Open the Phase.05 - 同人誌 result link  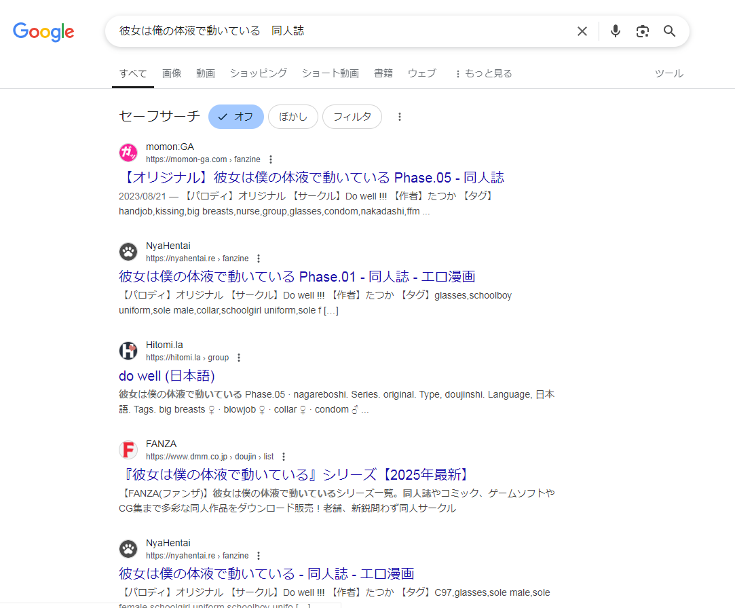(312, 178)
